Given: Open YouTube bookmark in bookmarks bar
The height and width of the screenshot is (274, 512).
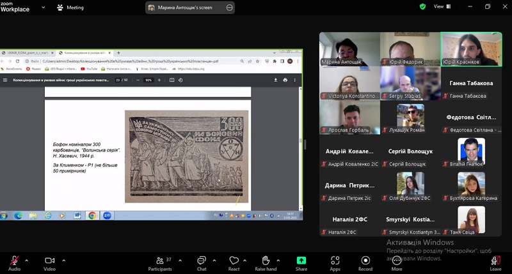Looking at the screenshot, I should click(89, 69).
